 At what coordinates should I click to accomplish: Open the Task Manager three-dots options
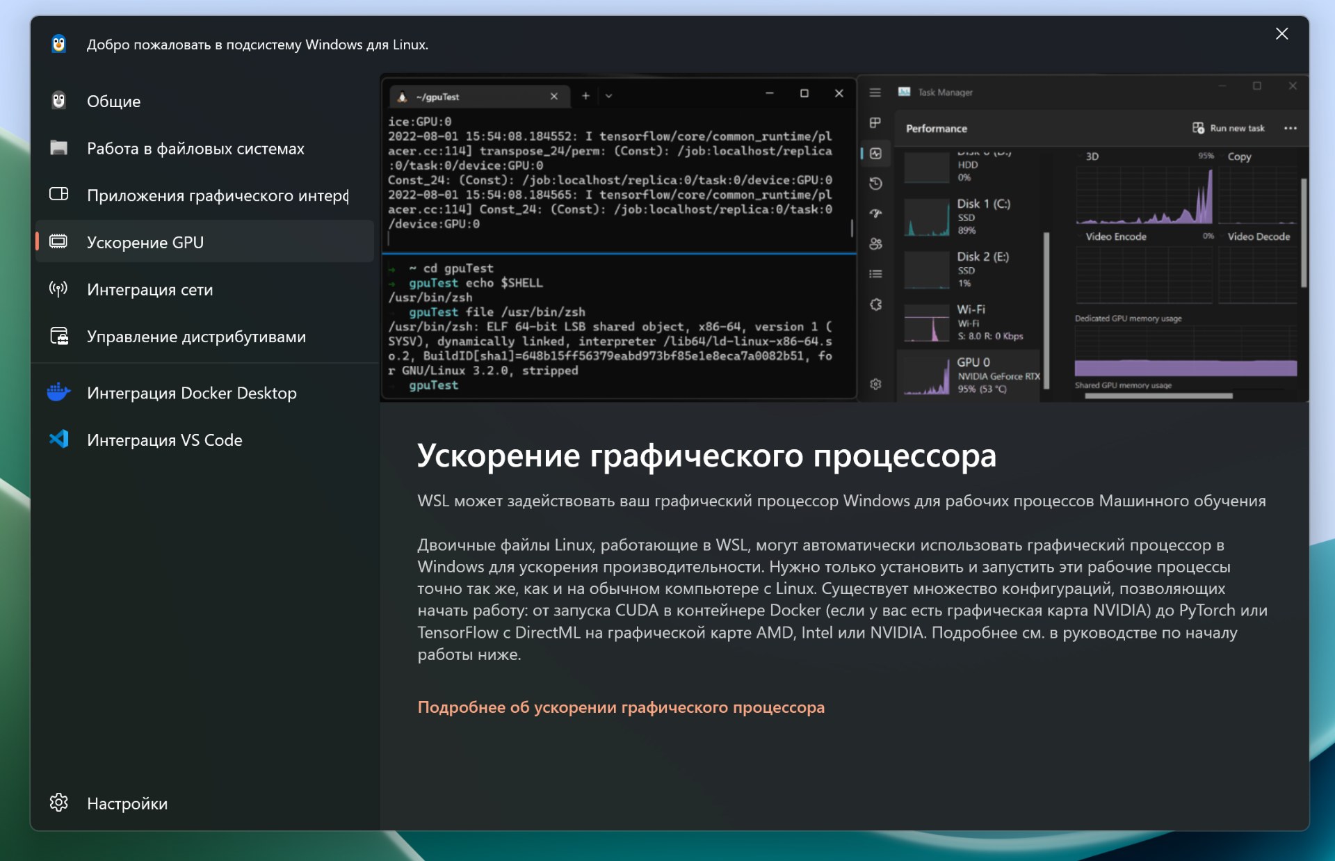pos(1290,129)
